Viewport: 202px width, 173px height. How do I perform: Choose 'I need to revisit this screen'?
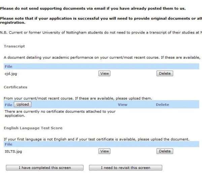point(125,168)
